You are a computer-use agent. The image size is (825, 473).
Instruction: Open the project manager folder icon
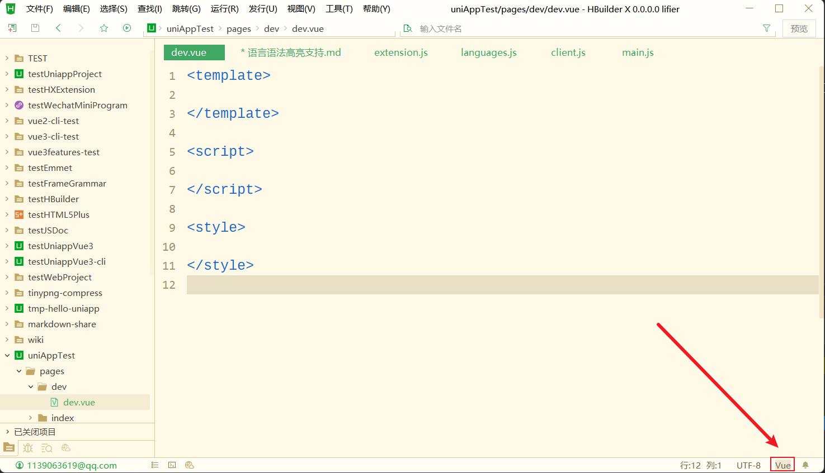click(9, 448)
